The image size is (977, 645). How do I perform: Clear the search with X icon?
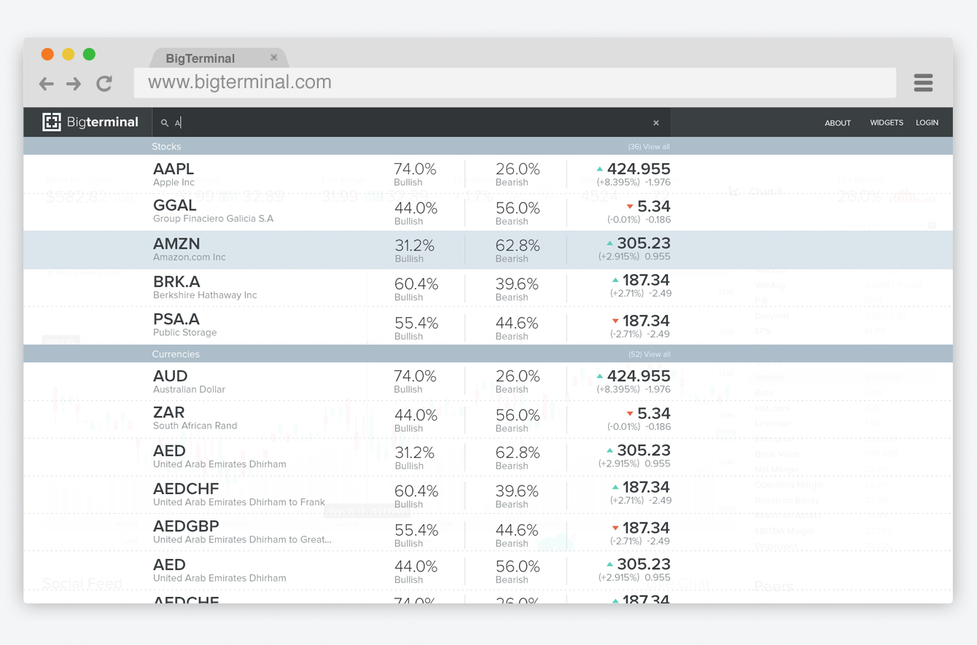pyautogui.click(x=656, y=123)
